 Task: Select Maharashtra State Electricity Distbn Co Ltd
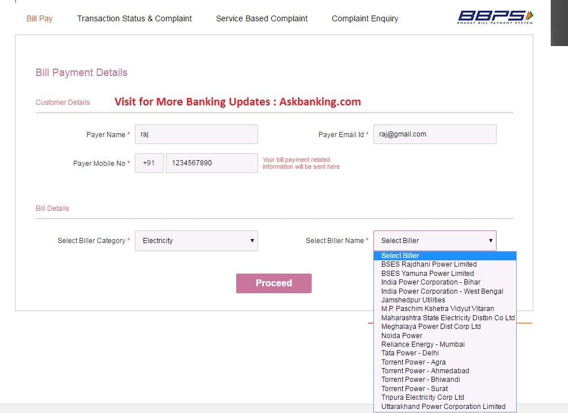point(445,318)
